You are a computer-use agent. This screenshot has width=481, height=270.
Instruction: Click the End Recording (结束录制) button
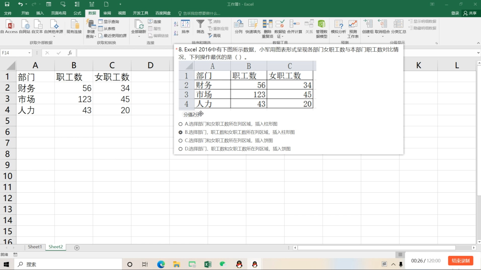pos(461,261)
